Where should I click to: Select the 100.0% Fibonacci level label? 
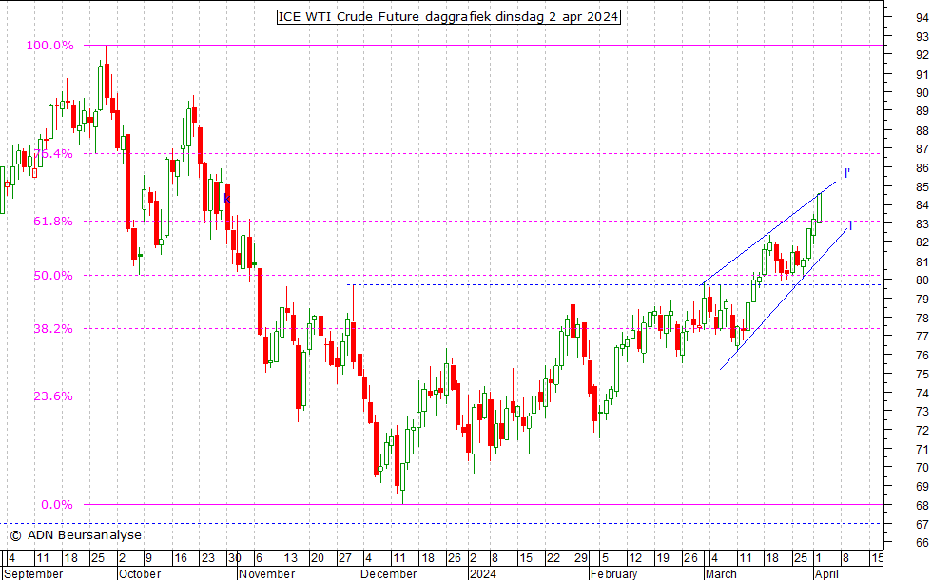49,46
